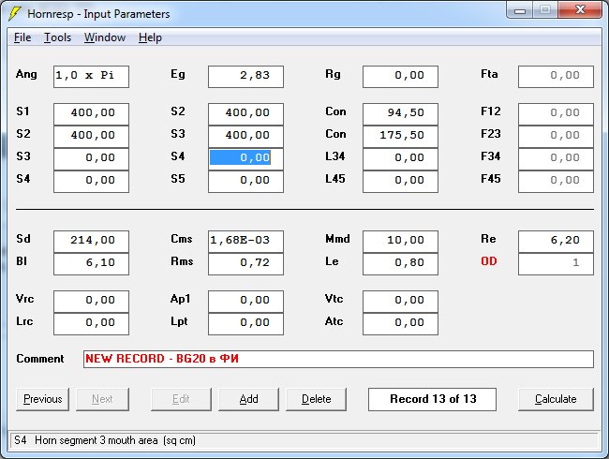Click the Comment field with NEW RECORD text
The height and width of the screenshot is (459, 609).
click(338, 359)
